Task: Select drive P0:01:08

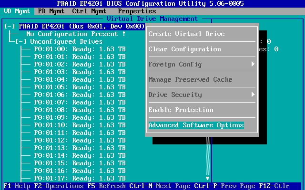Action: (x=80, y=110)
